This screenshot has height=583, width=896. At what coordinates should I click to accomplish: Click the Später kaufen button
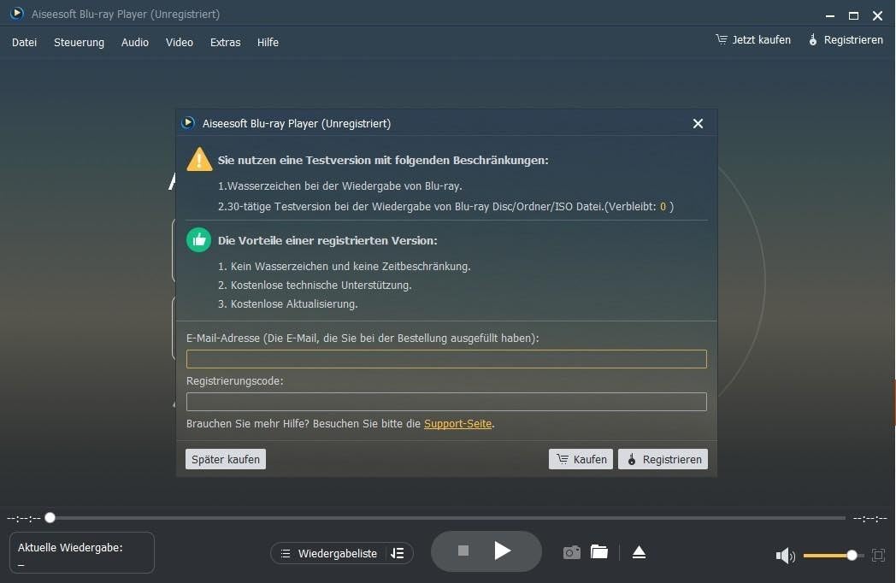(x=226, y=460)
